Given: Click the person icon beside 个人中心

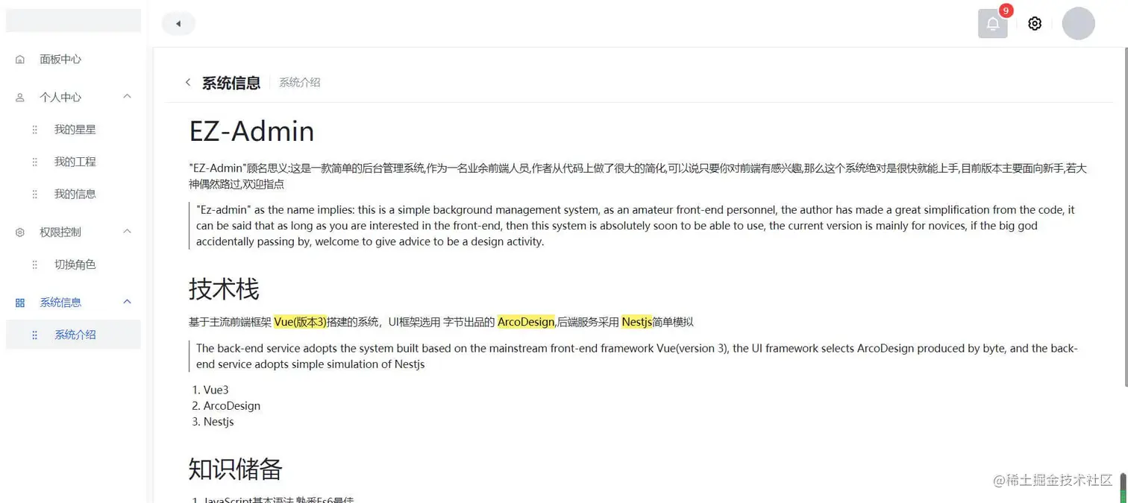Looking at the screenshot, I should (20, 98).
